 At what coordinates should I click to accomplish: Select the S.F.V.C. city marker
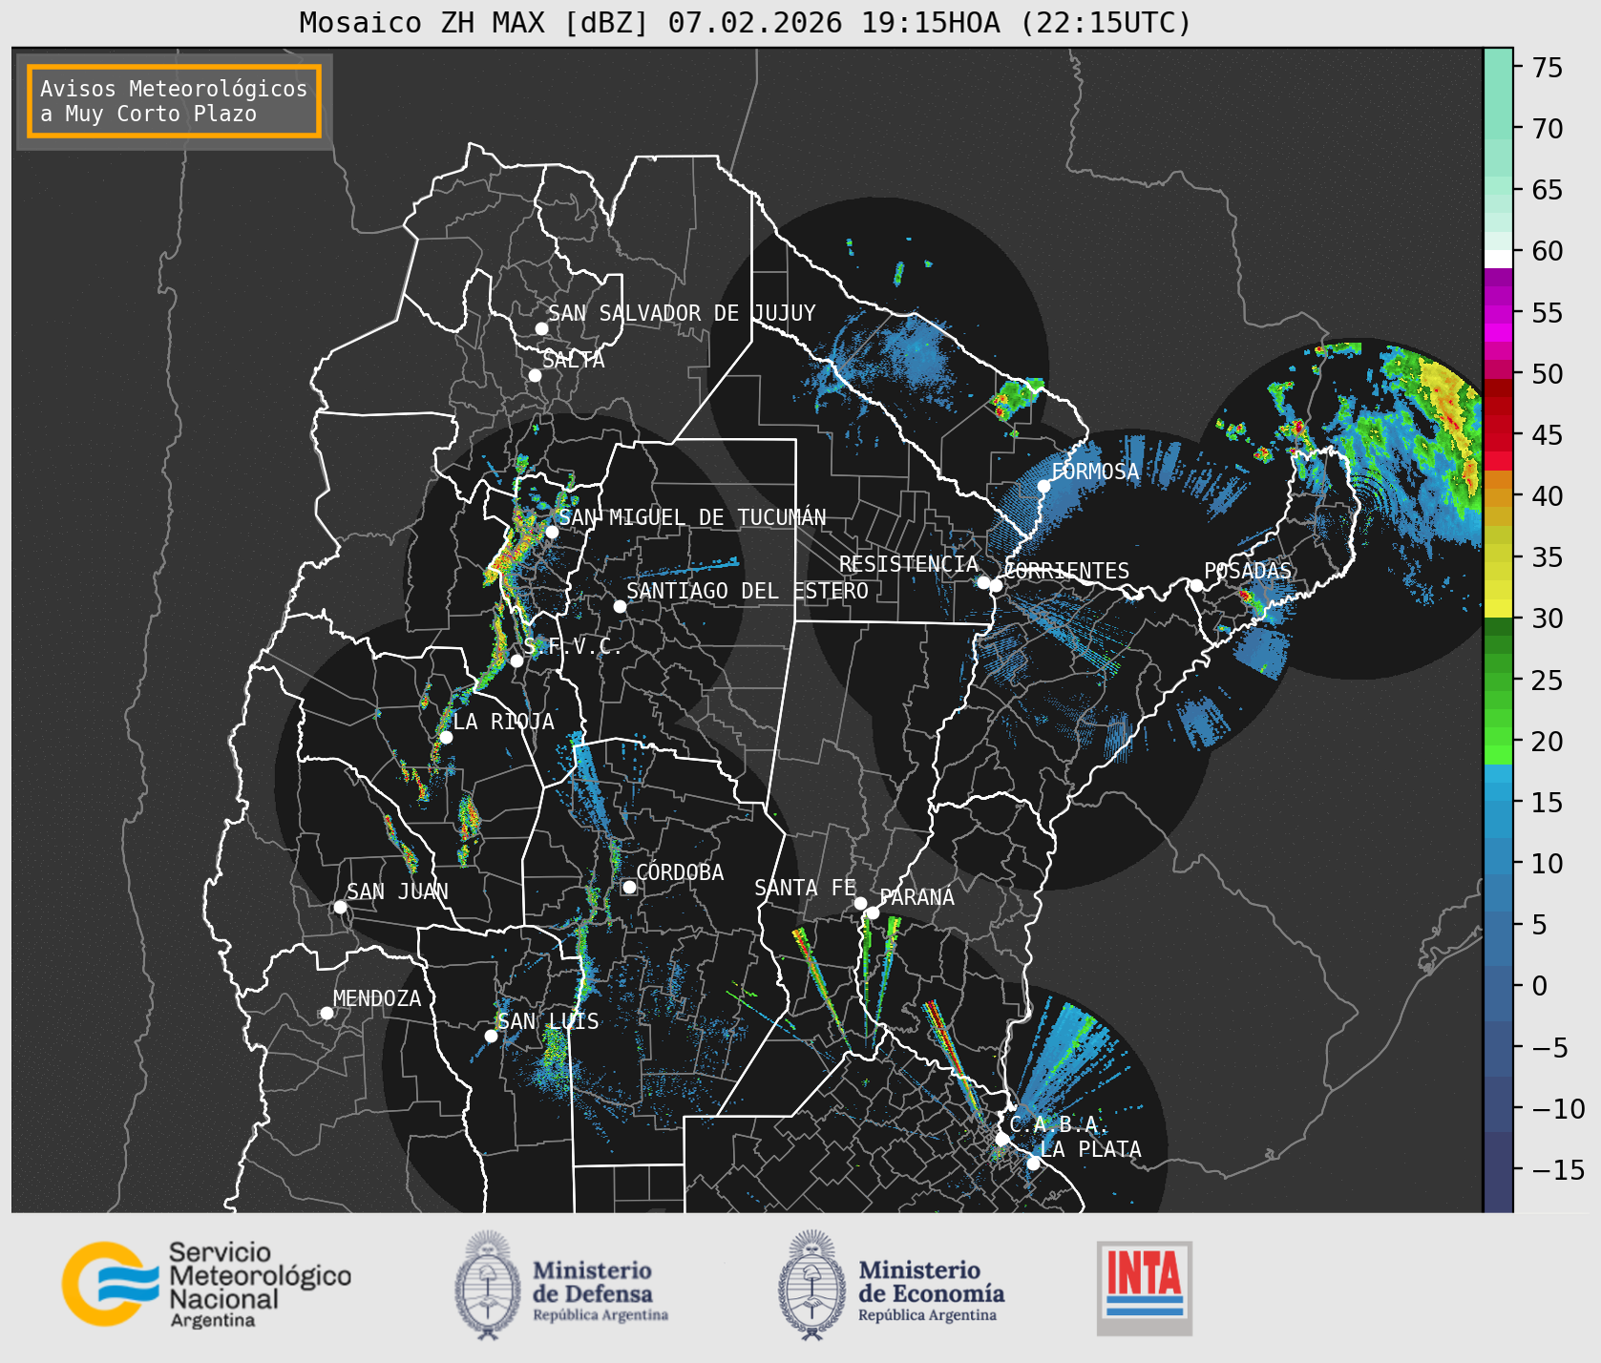coord(516,661)
